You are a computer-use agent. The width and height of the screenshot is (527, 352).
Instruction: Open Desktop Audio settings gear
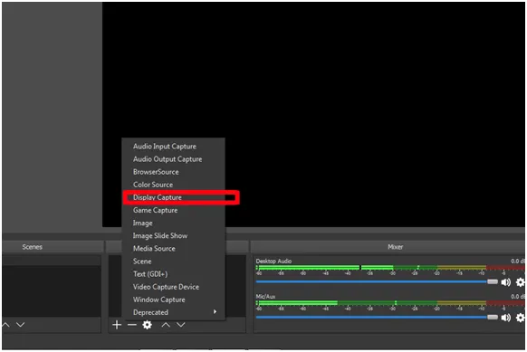[521, 282]
